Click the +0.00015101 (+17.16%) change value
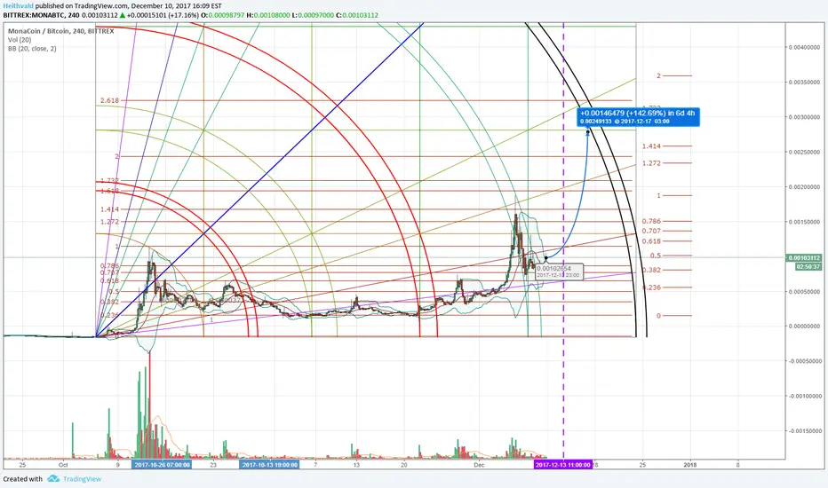This screenshot has width=828, height=488. pos(163,15)
